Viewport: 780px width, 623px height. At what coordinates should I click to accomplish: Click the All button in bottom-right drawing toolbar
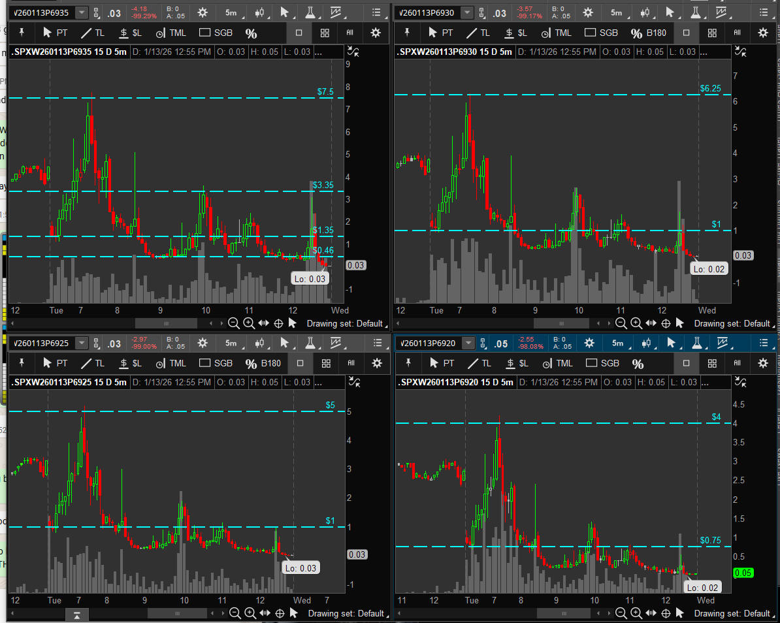click(738, 363)
